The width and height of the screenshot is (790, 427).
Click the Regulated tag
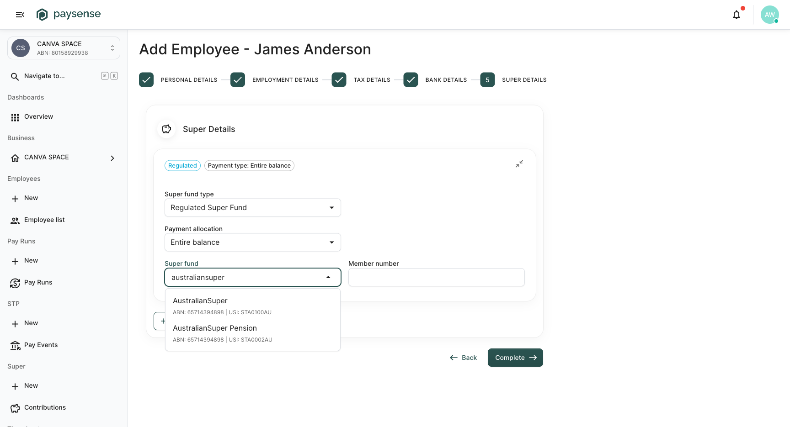[182, 166]
